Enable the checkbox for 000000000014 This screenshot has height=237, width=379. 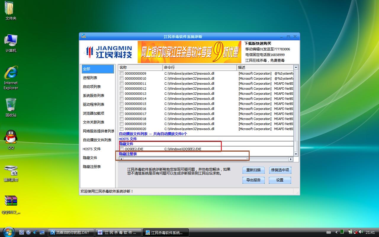(x=122, y=99)
